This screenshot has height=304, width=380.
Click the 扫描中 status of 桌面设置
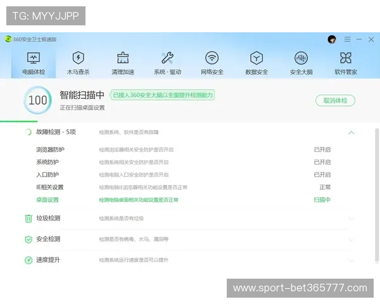[x=322, y=200]
